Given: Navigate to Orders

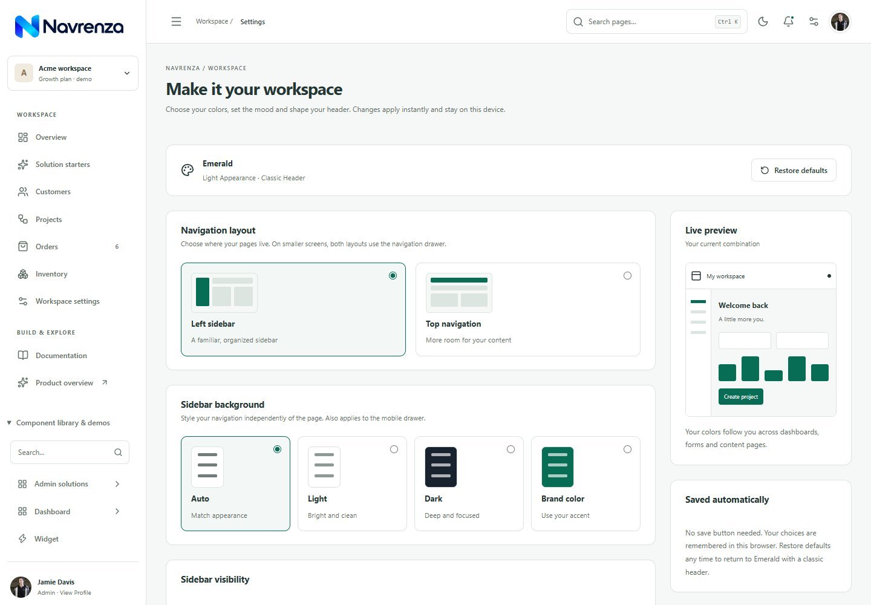Looking at the screenshot, I should (73, 246).
